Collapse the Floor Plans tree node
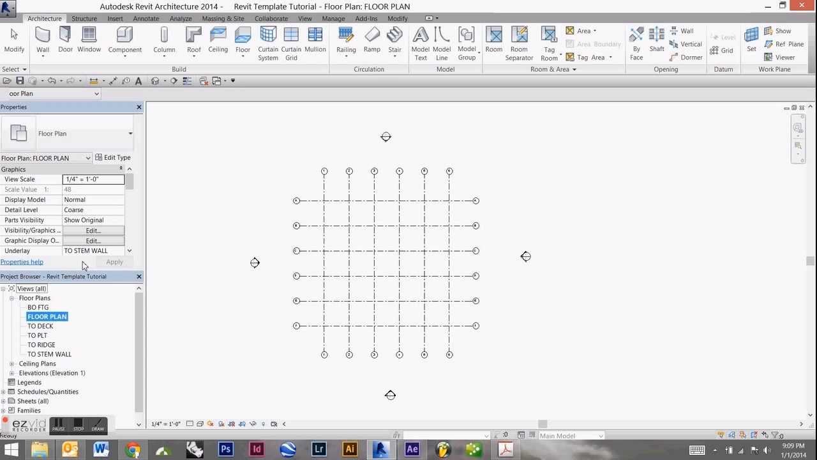Image resolution: width=817 pixels, height=460 pixels. pyautogui.click(x=11, y=298)
